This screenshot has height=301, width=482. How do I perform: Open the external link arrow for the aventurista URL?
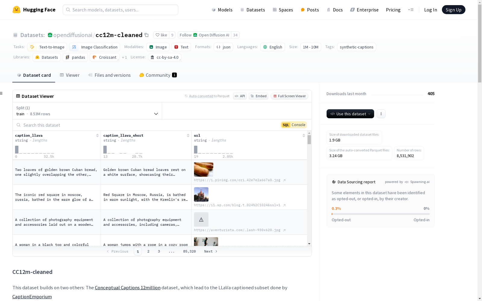click(x=284, y=230)
